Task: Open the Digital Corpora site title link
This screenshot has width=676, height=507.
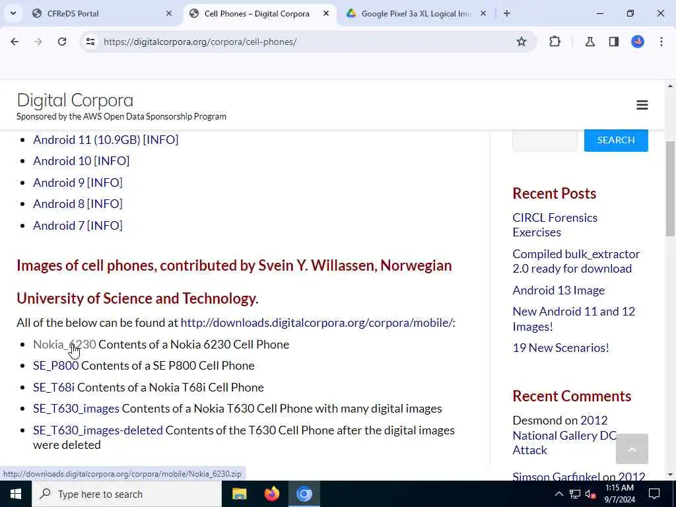Action: click(x=75, y=100)
